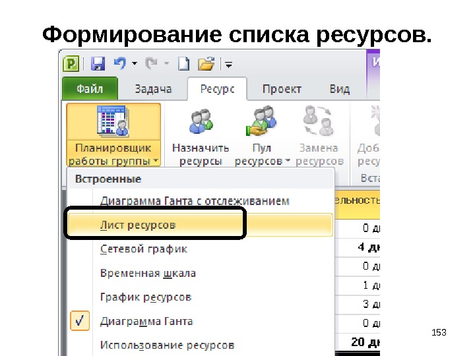
Task: Choose График ресурсов view
Action: click(x=201, y=297)
